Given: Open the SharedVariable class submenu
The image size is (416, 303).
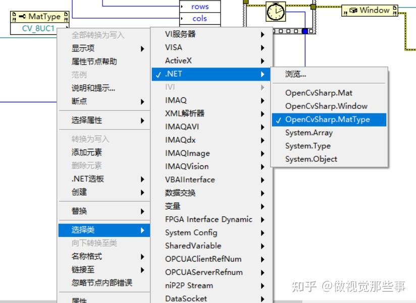Looking at the screenshot, I should (x=212, y=246).
